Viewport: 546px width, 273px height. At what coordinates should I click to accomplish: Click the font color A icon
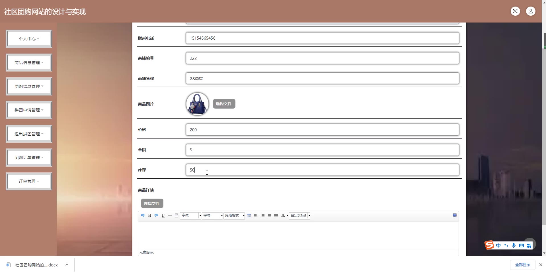[283, 215]
